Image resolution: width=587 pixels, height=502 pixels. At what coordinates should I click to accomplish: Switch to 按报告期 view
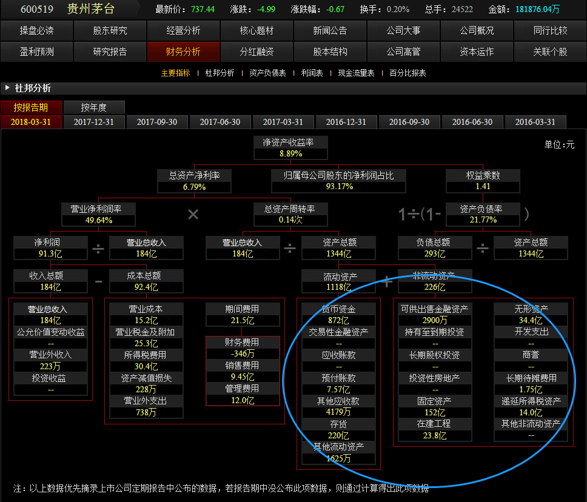tap(31, 107)
